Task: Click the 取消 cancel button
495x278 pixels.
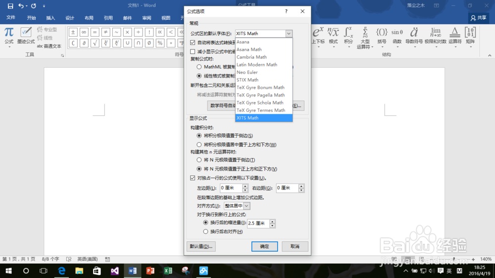Action: coord(295,246)
